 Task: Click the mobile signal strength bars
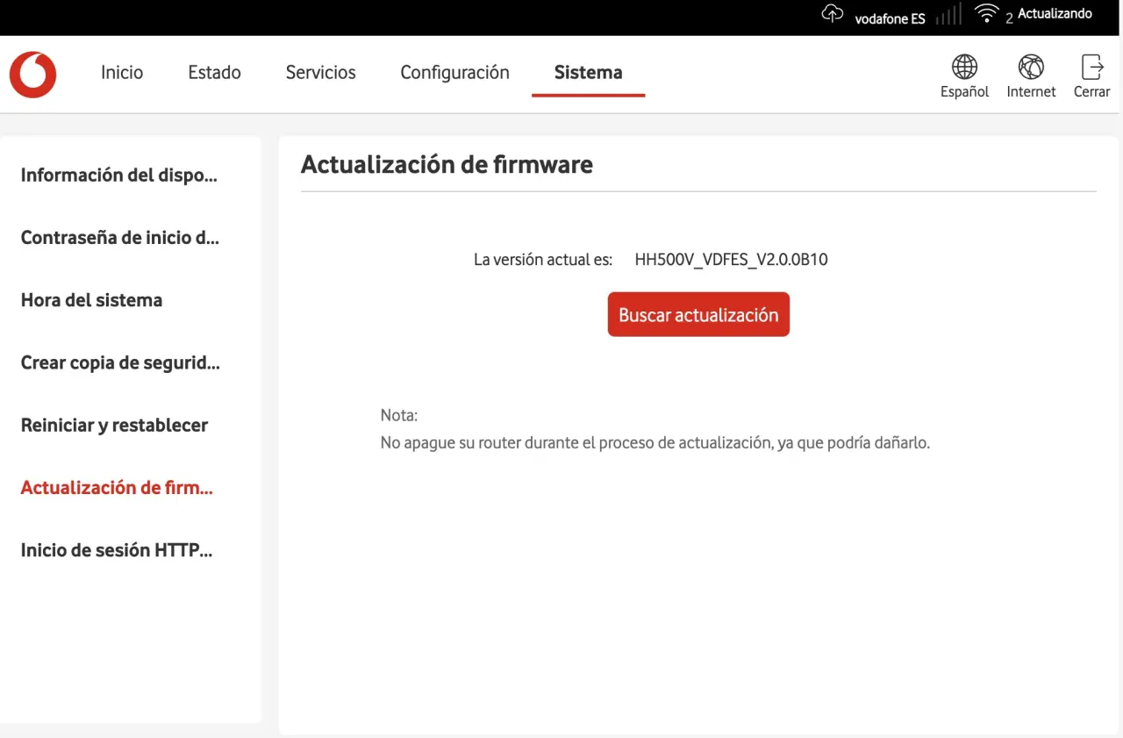(x=948, y=15)
